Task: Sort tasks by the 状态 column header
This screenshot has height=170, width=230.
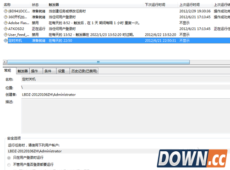Action: click(39, 5)
